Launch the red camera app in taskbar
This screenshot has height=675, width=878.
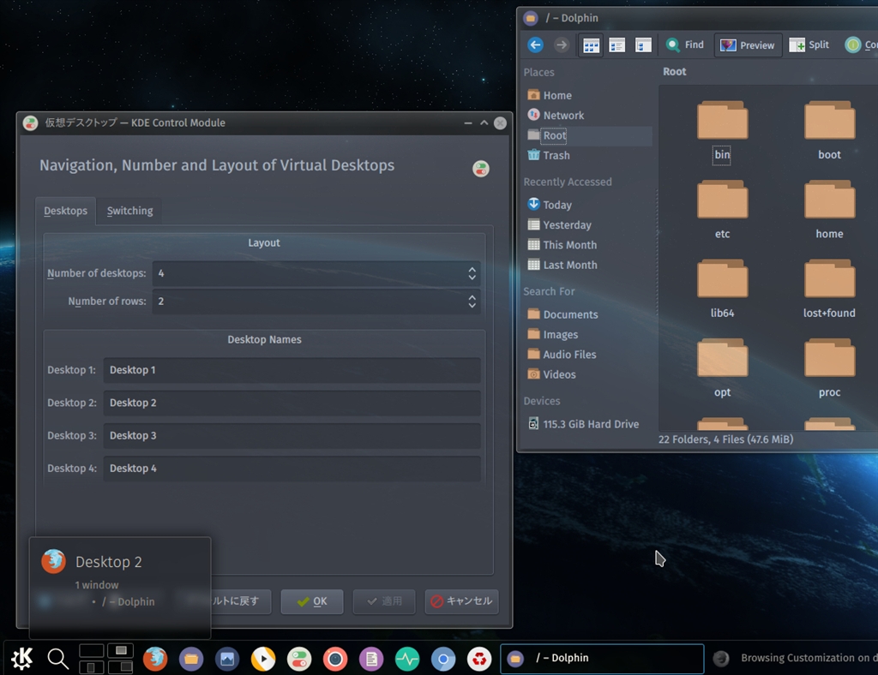coord(335,660)
